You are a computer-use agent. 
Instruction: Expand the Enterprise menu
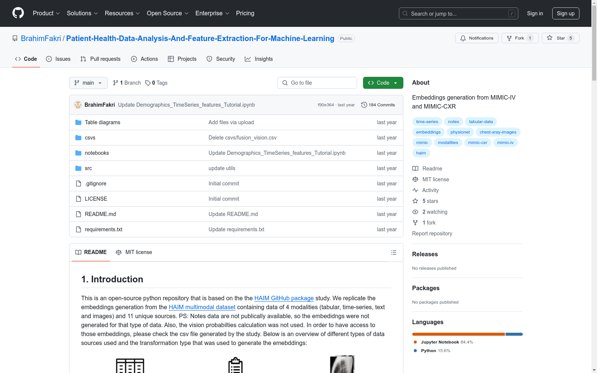click(212, 13)
